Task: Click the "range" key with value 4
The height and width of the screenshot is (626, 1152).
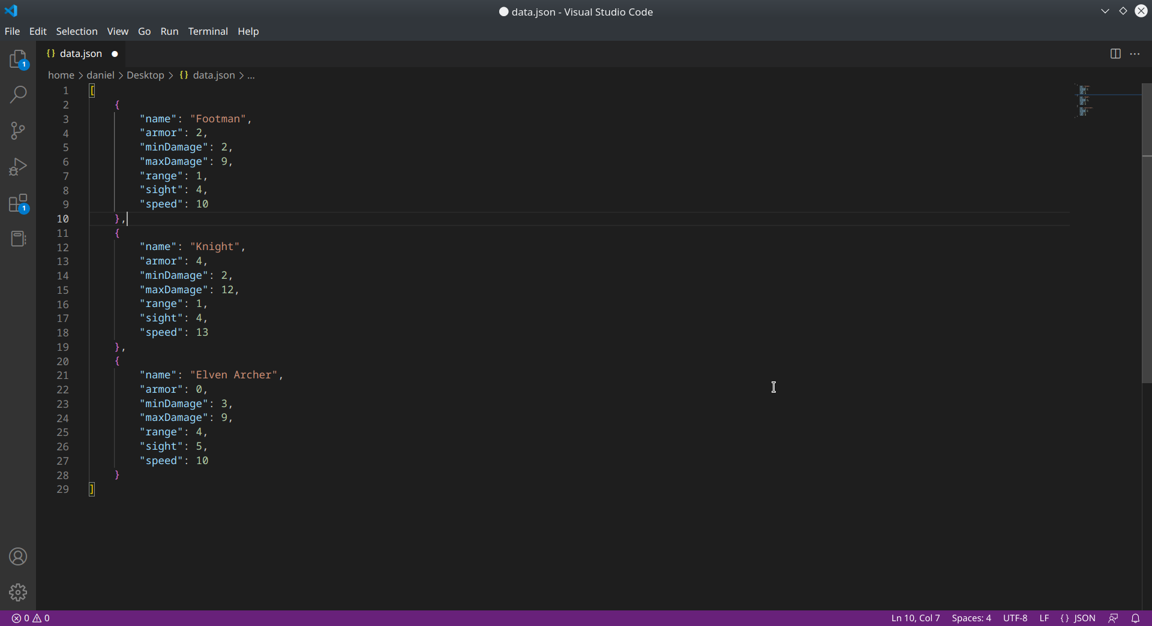Action: [x=161, y=432]
